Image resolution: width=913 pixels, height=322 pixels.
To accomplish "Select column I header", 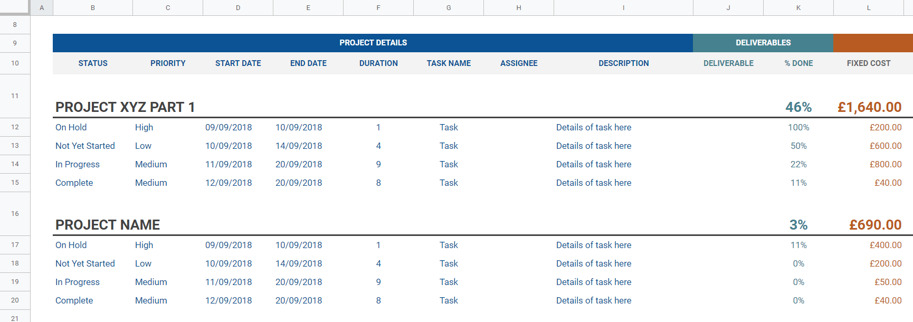I will pos(623,7).
